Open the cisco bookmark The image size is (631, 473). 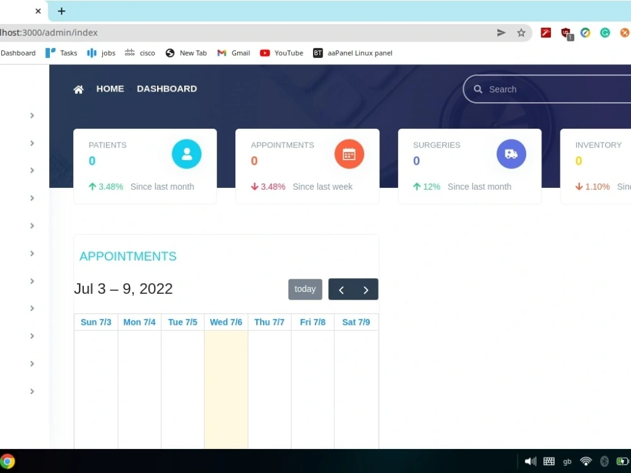(140, 53)
